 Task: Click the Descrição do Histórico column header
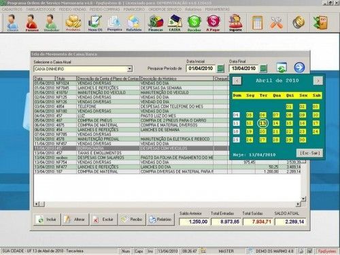(177, 78)
